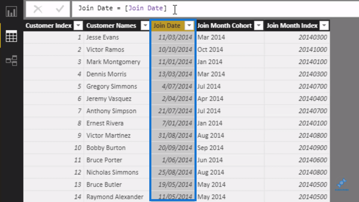Click the 19/05/2014 join date cell
This screenshot has width=359, height=202.
point(173,185)
